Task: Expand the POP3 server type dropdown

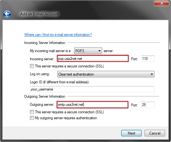Action: click(x=88, y=51)
